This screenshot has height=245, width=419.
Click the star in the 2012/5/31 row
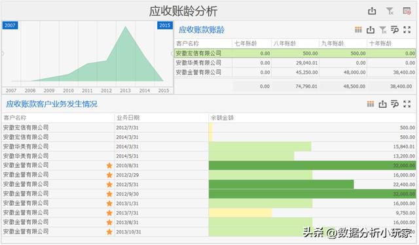click(x=109, y=184)
